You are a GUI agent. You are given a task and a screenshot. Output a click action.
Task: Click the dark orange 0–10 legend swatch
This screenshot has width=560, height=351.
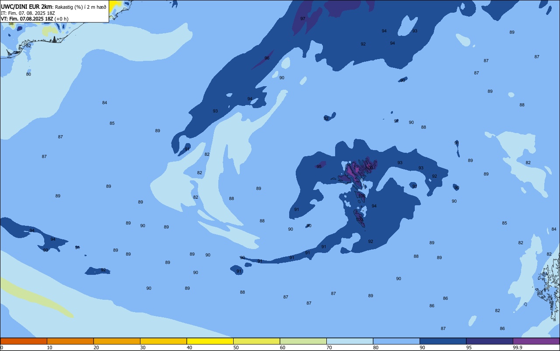point(24,341)
